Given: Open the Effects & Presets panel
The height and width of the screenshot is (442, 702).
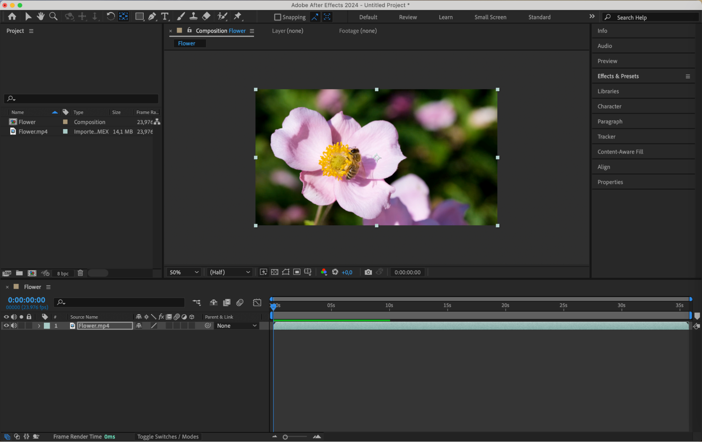Looking at the screenshot, I should (x=618, y=76).
